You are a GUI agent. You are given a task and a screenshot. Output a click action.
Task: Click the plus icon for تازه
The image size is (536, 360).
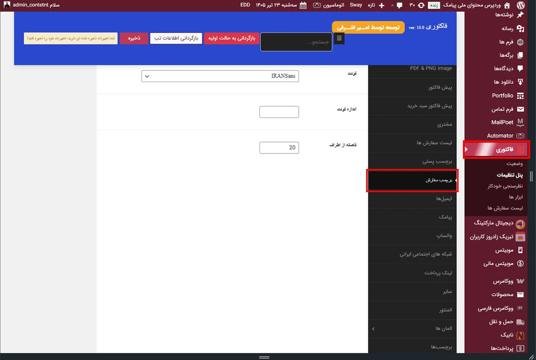coord(381,5)
